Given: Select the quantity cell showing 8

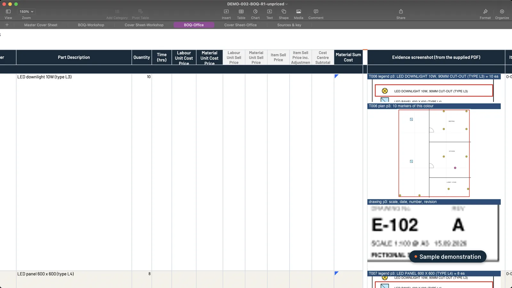Looking at the screenshot, I should [x=142, y=279].
